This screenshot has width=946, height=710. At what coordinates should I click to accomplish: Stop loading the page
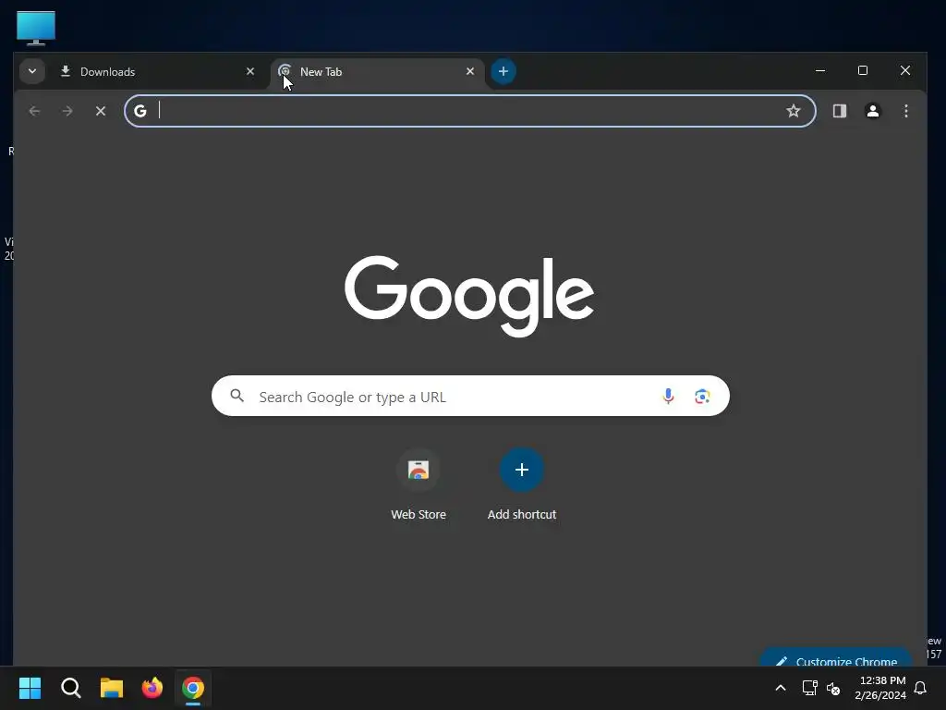pos(101,111)
